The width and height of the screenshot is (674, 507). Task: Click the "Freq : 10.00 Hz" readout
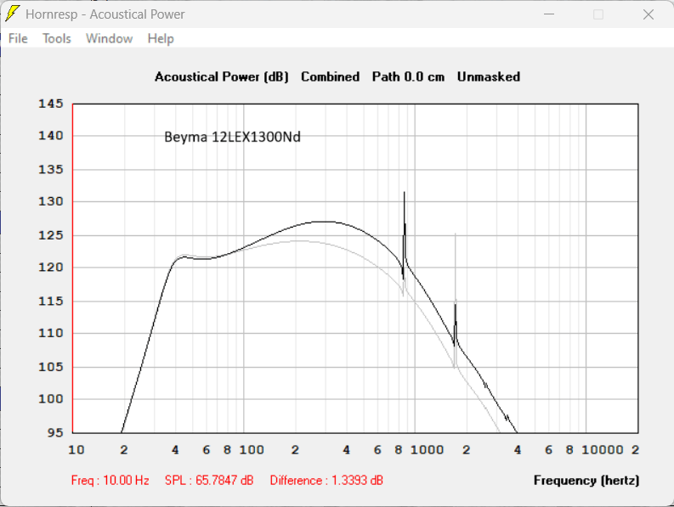110,481
